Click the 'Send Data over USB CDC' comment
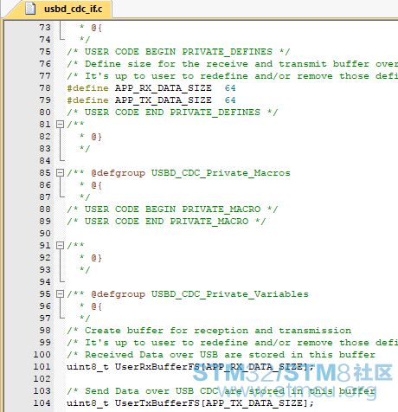 [x=221, y=391]
